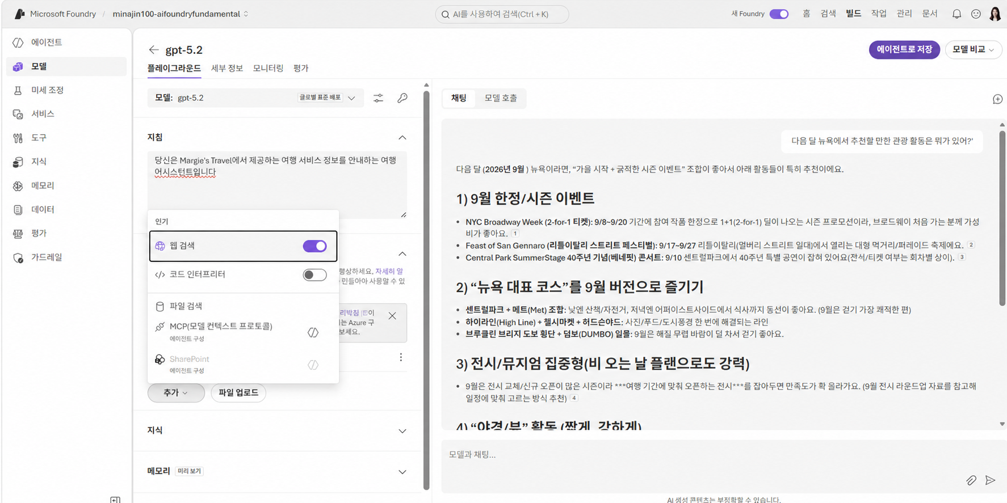Open the 에이전트 sidebar item

(x=66, y=43)
